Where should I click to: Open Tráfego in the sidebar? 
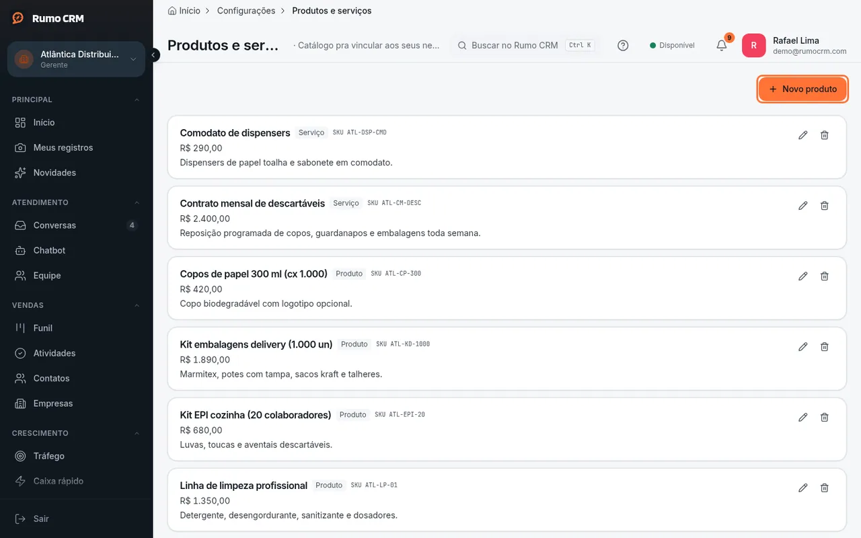point(76,456)
